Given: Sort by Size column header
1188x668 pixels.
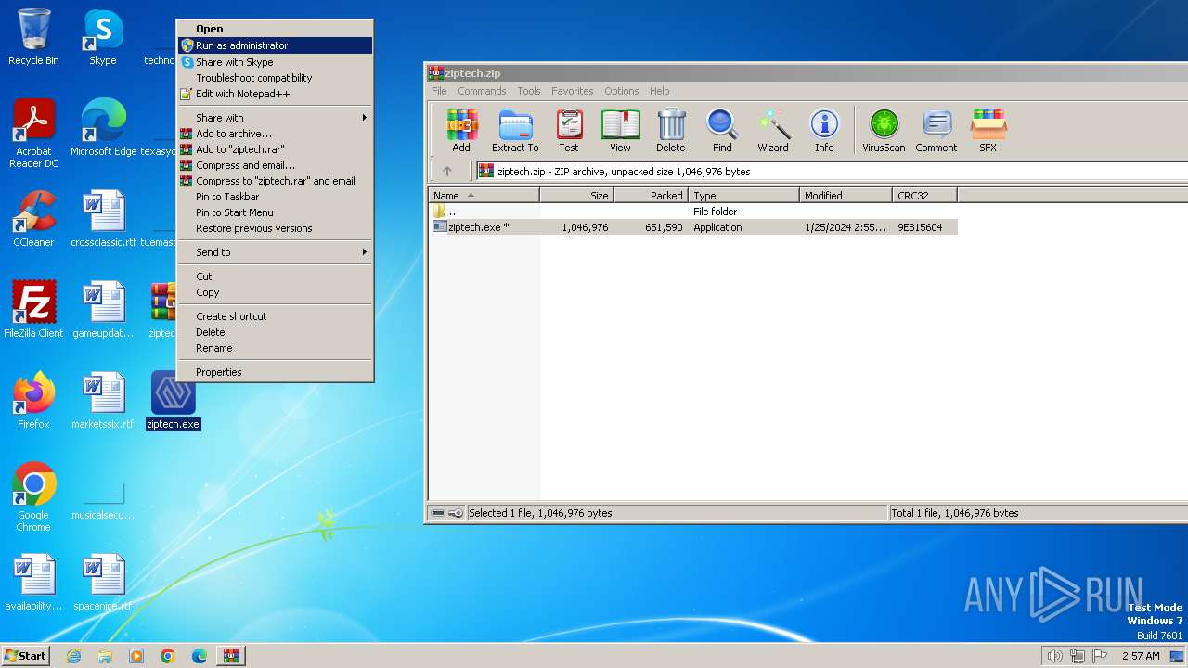Looking at the screenshot, I should 577,195.
